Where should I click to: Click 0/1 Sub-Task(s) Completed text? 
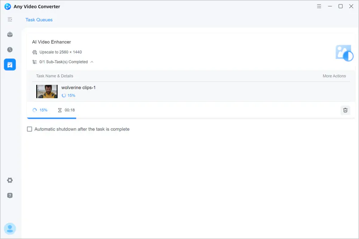point(64,62)
